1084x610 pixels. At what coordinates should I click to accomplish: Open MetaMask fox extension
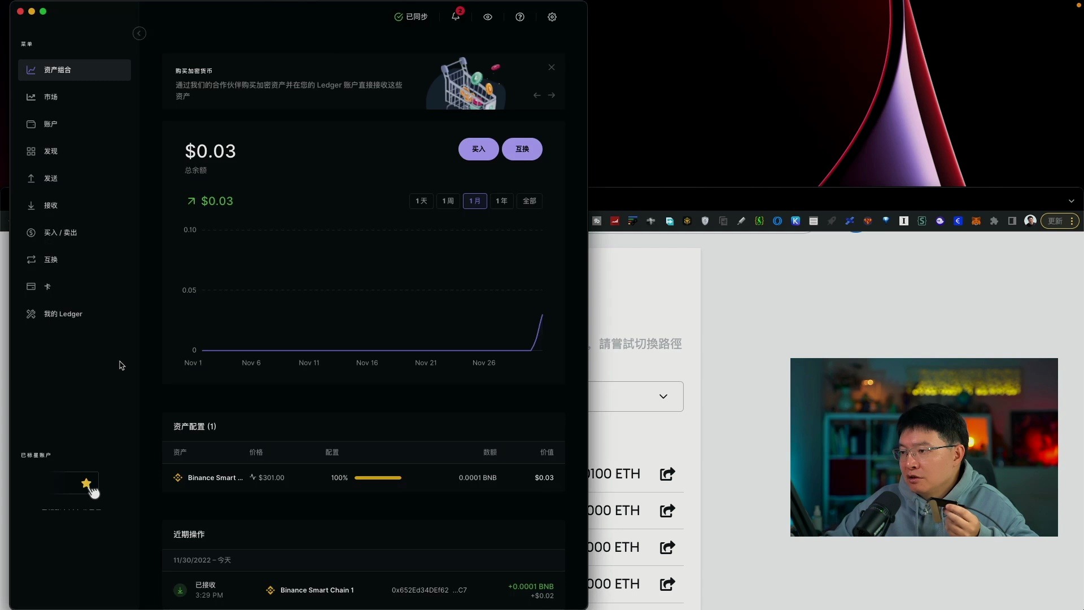tap(976, 221)
